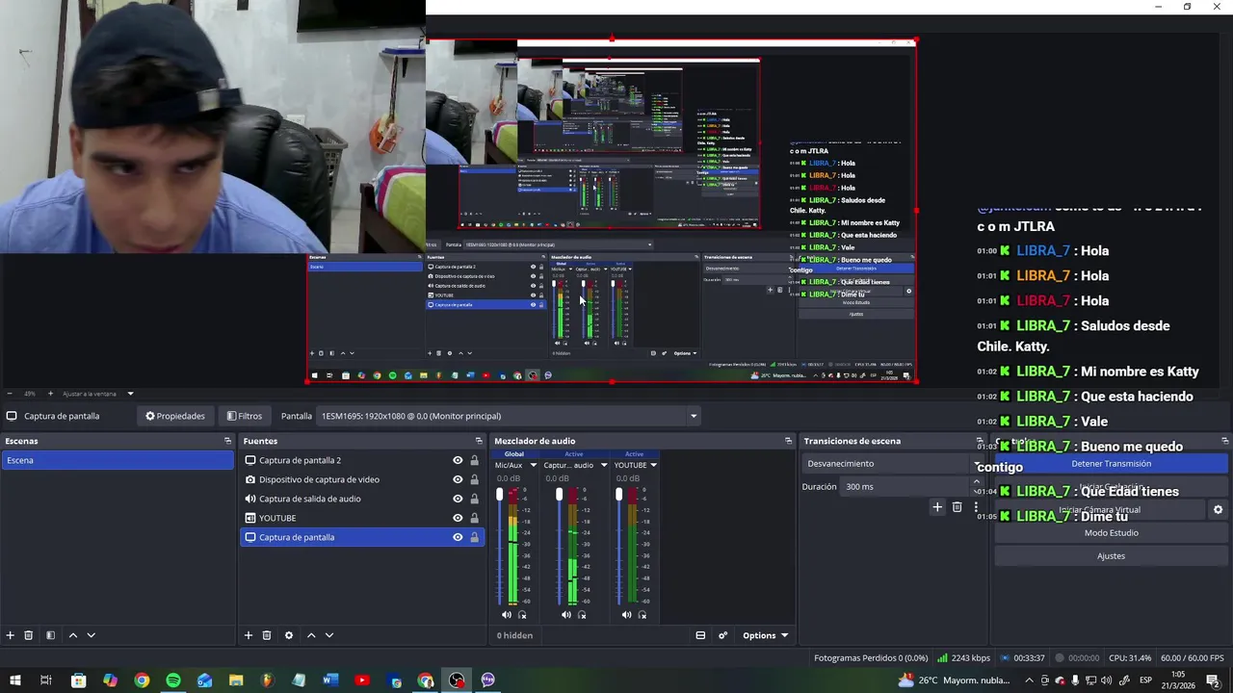The image size is (1233, 693).
Task: Remove scene transition with trash icon
Action: 957,507
